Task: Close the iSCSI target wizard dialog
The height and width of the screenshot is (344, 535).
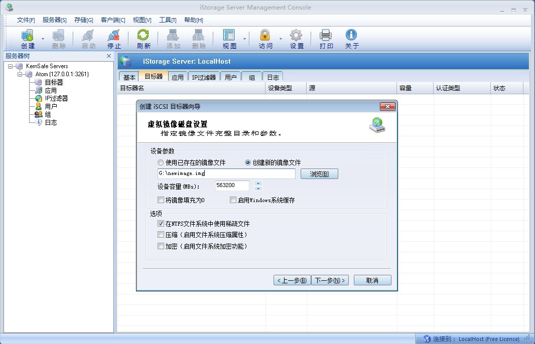Action: click(387, 106)
